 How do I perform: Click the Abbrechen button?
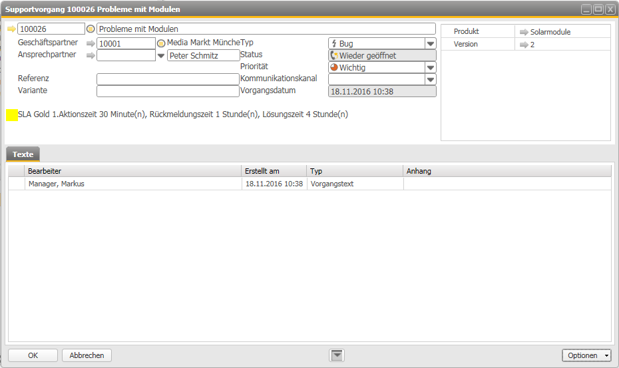click(x=87, y=355)
